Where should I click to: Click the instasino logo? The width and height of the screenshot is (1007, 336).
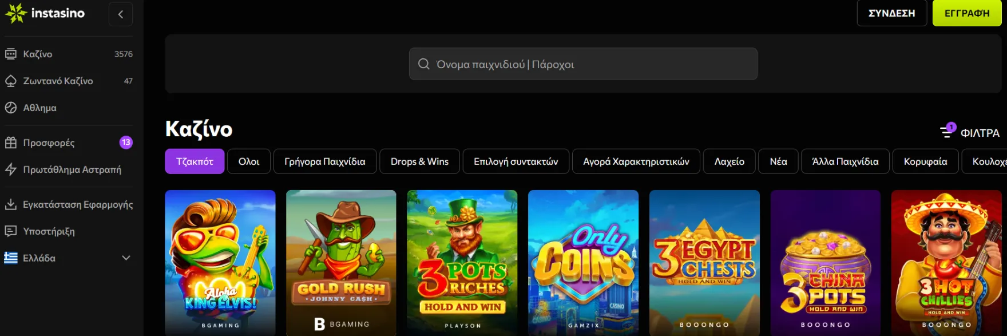tap(45, 13)
